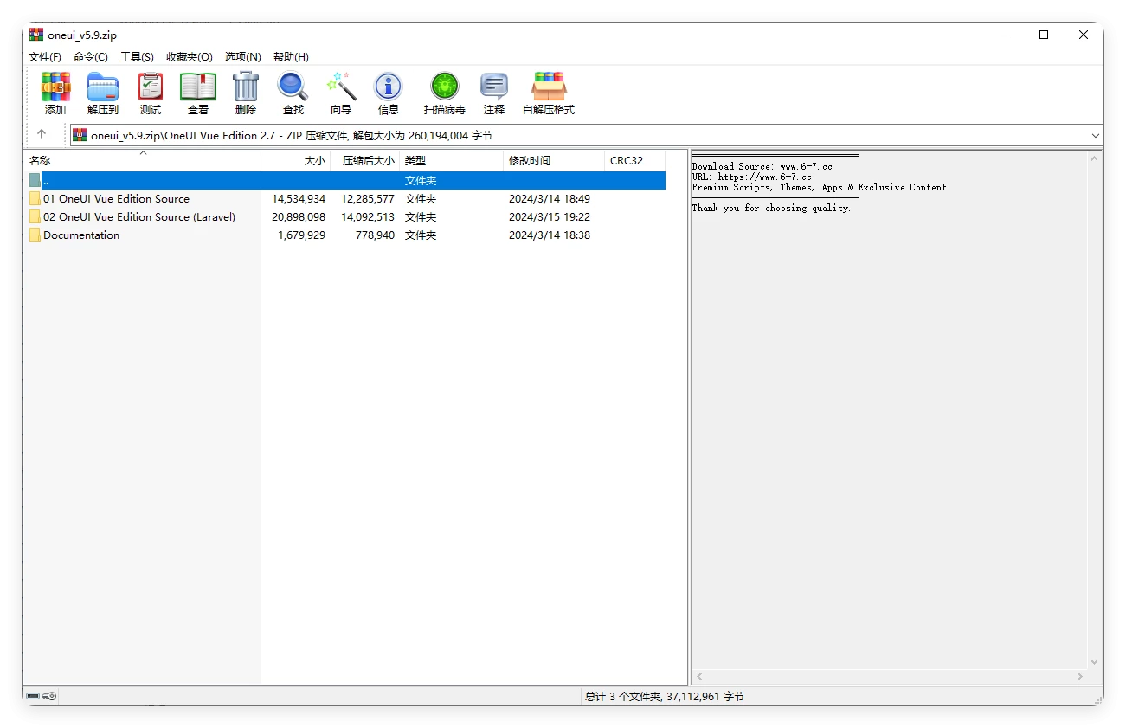Open the 工具(S) menu
The image size is (1126, 728).
coord(137,56)
